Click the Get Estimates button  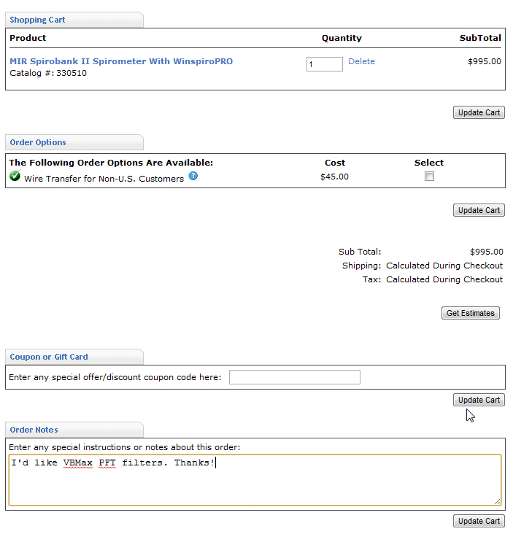click(471, 313)
